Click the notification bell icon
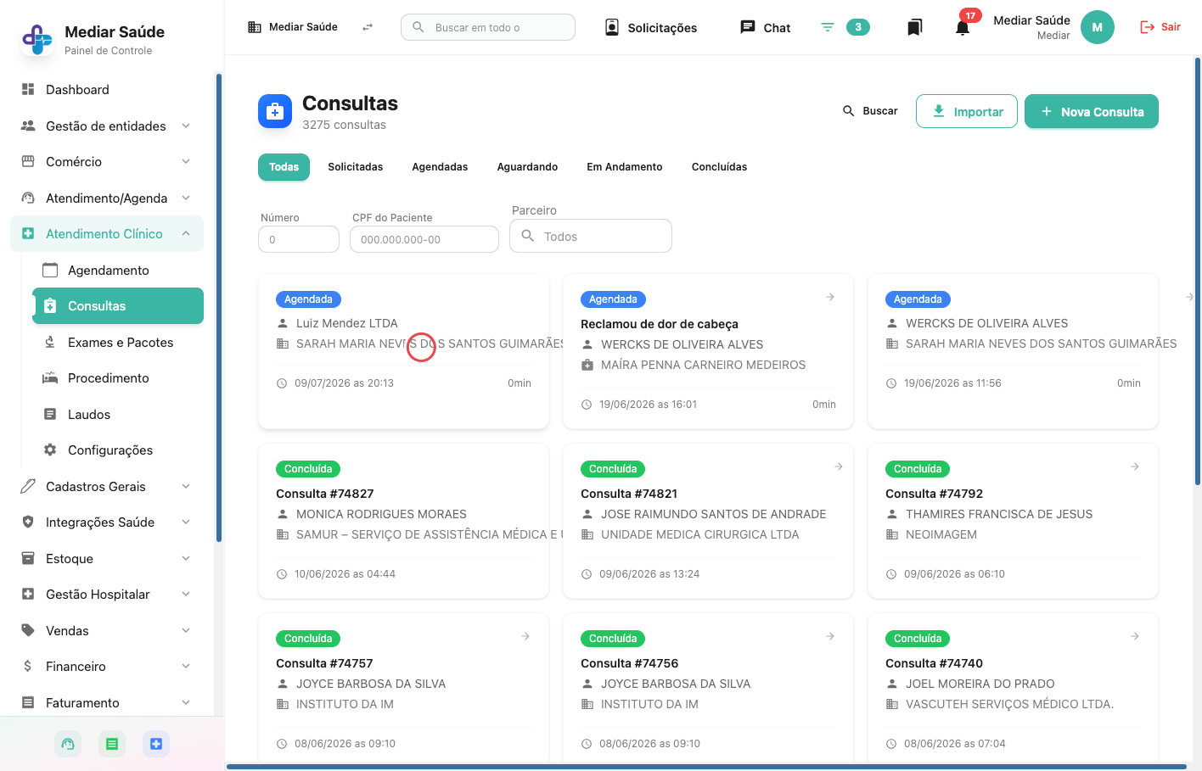The width and height of the screenshot is (1202, 771). pos(962,27)
